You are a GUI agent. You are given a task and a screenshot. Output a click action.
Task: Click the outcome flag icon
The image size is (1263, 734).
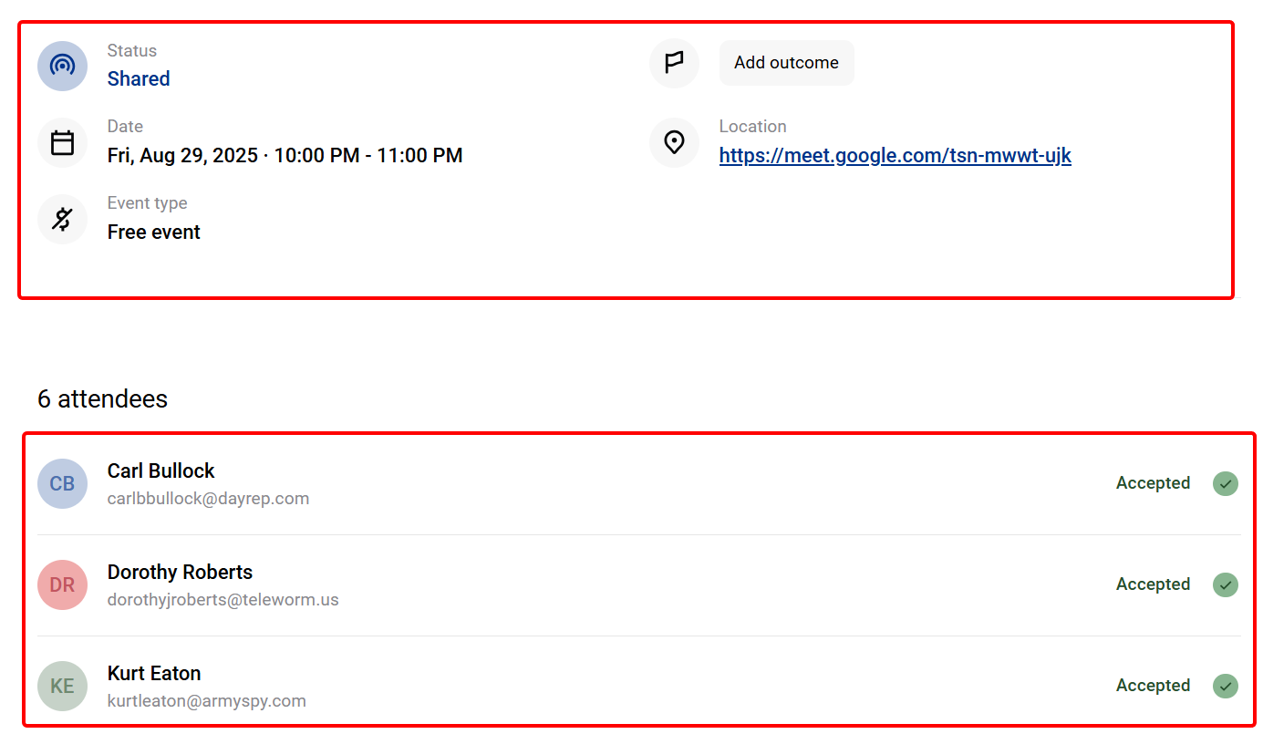coord(674,63)
